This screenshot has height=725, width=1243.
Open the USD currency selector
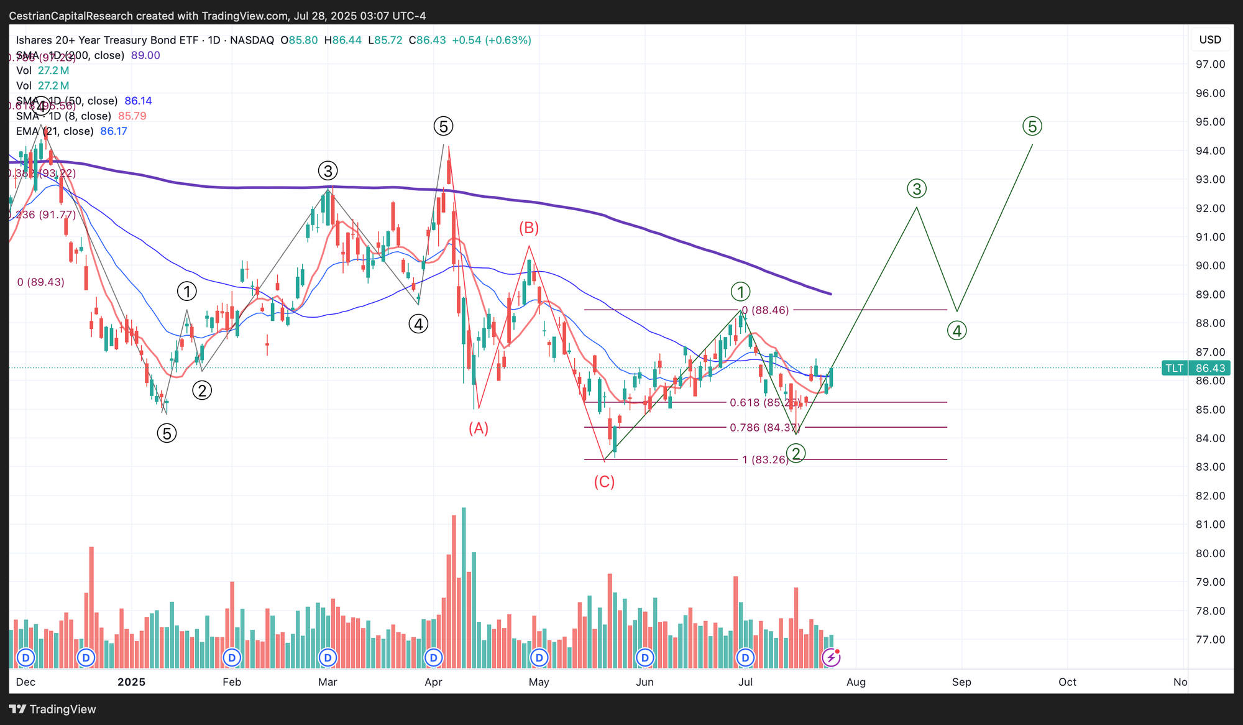click(x=1210, y=40)
